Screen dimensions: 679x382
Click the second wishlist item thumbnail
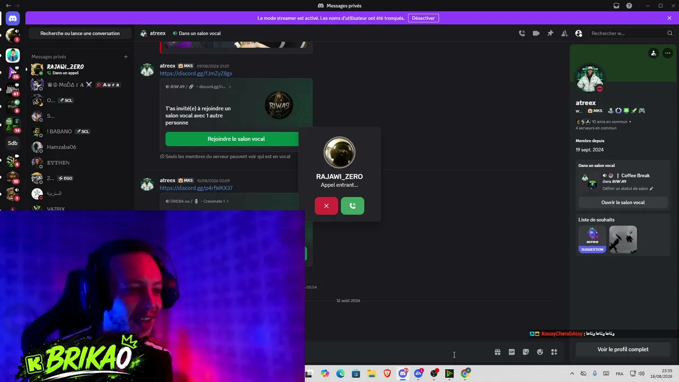623,239
